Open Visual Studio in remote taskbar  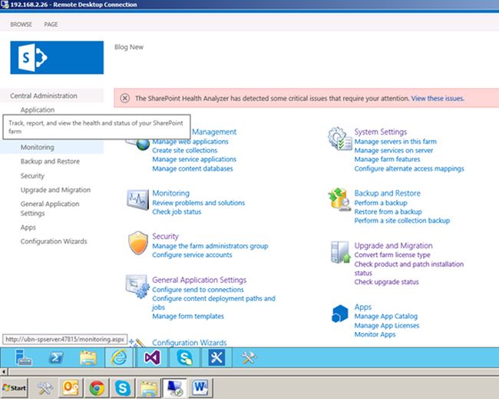pyautogui.click(x=152, y=357)
